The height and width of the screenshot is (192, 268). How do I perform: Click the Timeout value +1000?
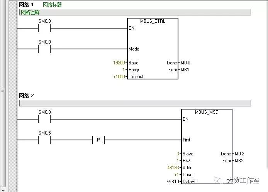click(x=119, y=77)
